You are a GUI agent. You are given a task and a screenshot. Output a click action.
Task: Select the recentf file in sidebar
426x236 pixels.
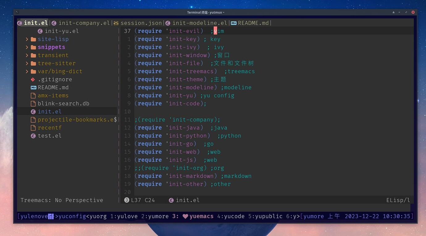click(x=50, y=128)
